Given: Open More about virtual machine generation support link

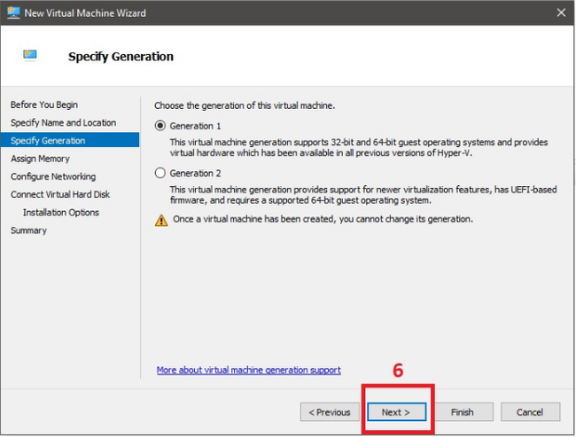Looking at the screenshot, I should (249, 371).
